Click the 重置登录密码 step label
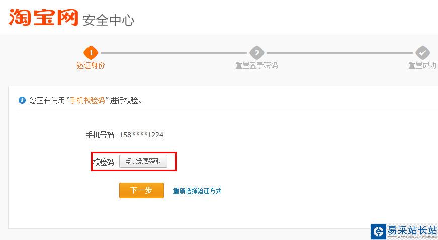The width and height of the screenshot is (438, 240). click(x=256, y=65)
